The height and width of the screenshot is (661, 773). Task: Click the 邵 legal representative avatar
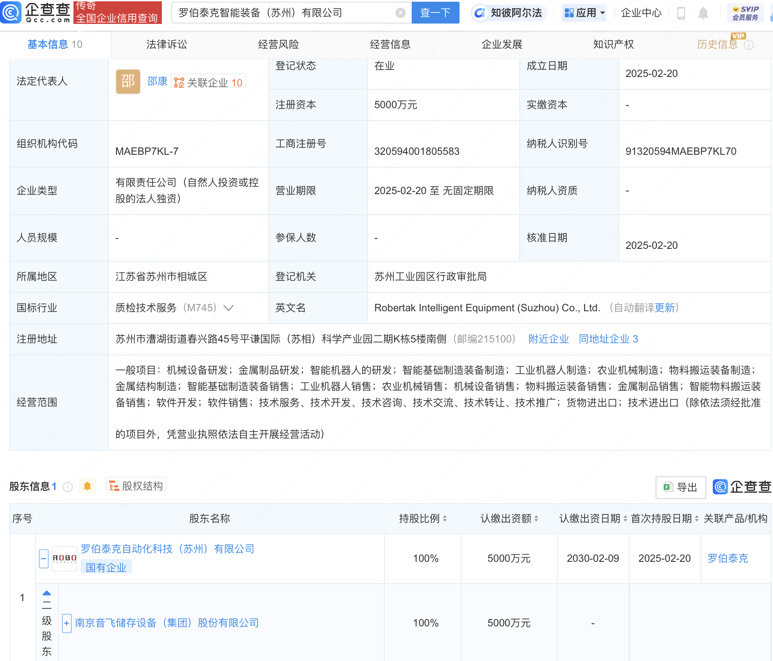(x=128, y=81)
